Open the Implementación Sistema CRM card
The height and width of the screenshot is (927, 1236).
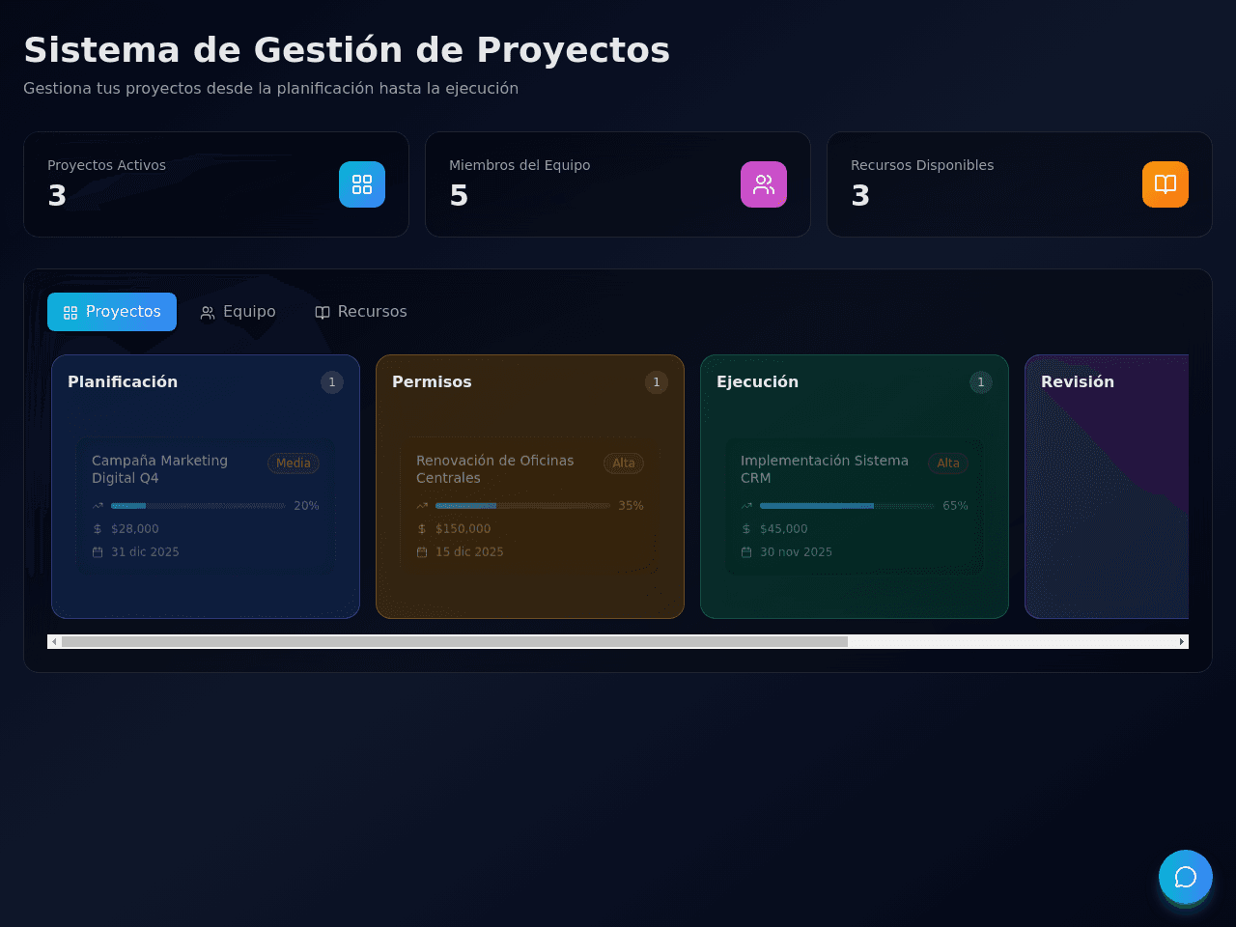pos(855,506)
